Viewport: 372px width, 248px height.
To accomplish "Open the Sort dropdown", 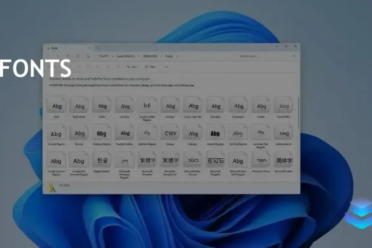I will pyautogui.click(x=132, y=67).
